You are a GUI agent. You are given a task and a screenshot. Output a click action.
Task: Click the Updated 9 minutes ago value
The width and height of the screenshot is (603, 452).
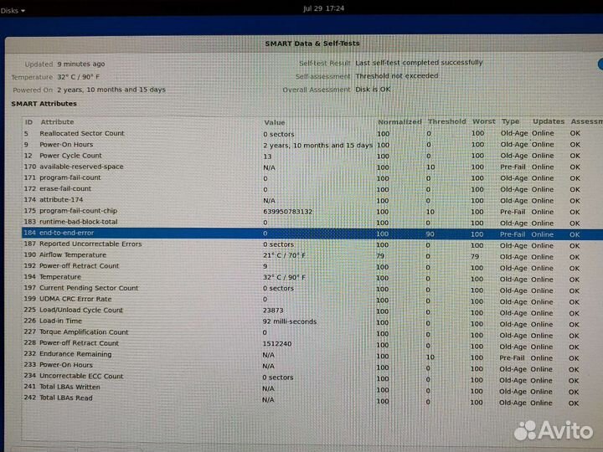80,64
